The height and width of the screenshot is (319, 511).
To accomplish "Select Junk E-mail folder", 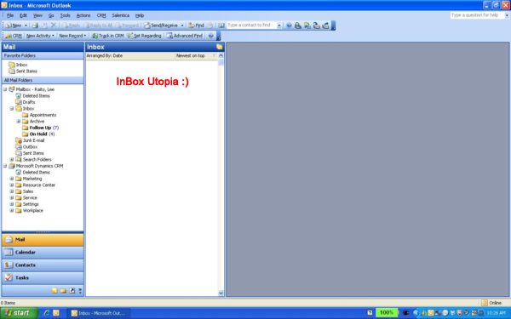I will point(30,140).
